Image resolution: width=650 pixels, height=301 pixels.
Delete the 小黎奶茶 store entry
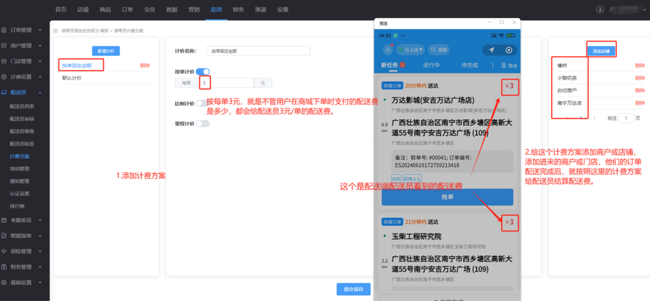pos(640,78)
